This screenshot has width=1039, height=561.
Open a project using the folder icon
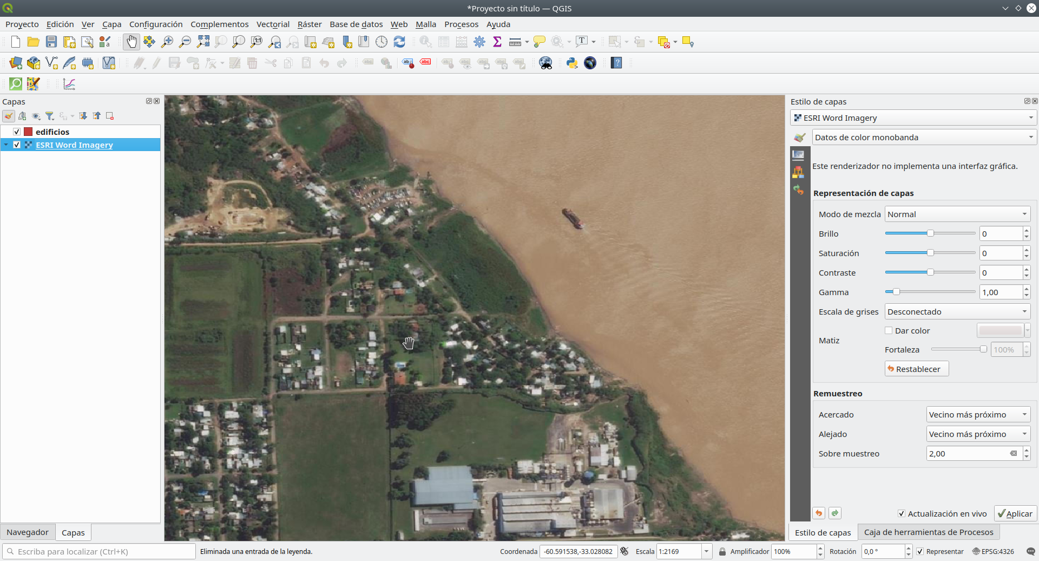point(34,42)
